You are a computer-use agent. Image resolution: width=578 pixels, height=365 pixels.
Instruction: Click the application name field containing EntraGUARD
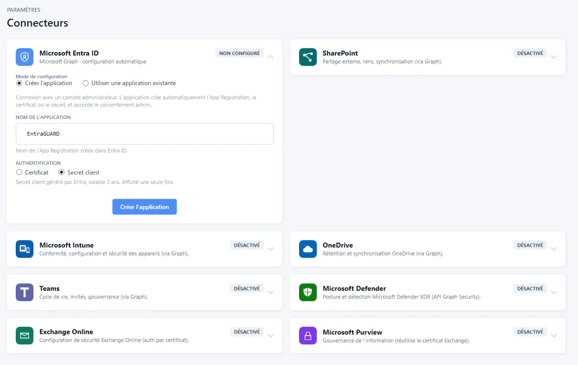coord(145,134)
